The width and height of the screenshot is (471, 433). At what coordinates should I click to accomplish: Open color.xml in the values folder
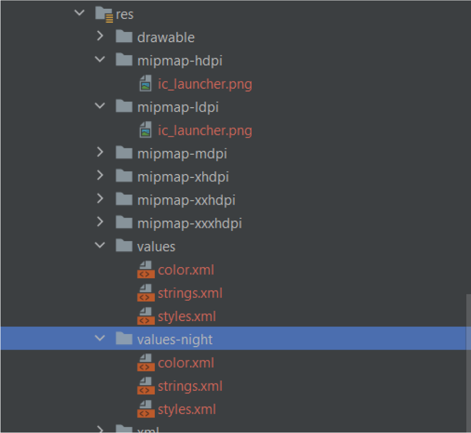(x=186, y=270)
